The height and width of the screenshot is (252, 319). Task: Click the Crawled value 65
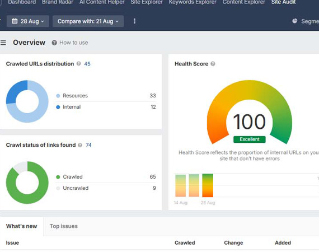[x=153, y=177]
